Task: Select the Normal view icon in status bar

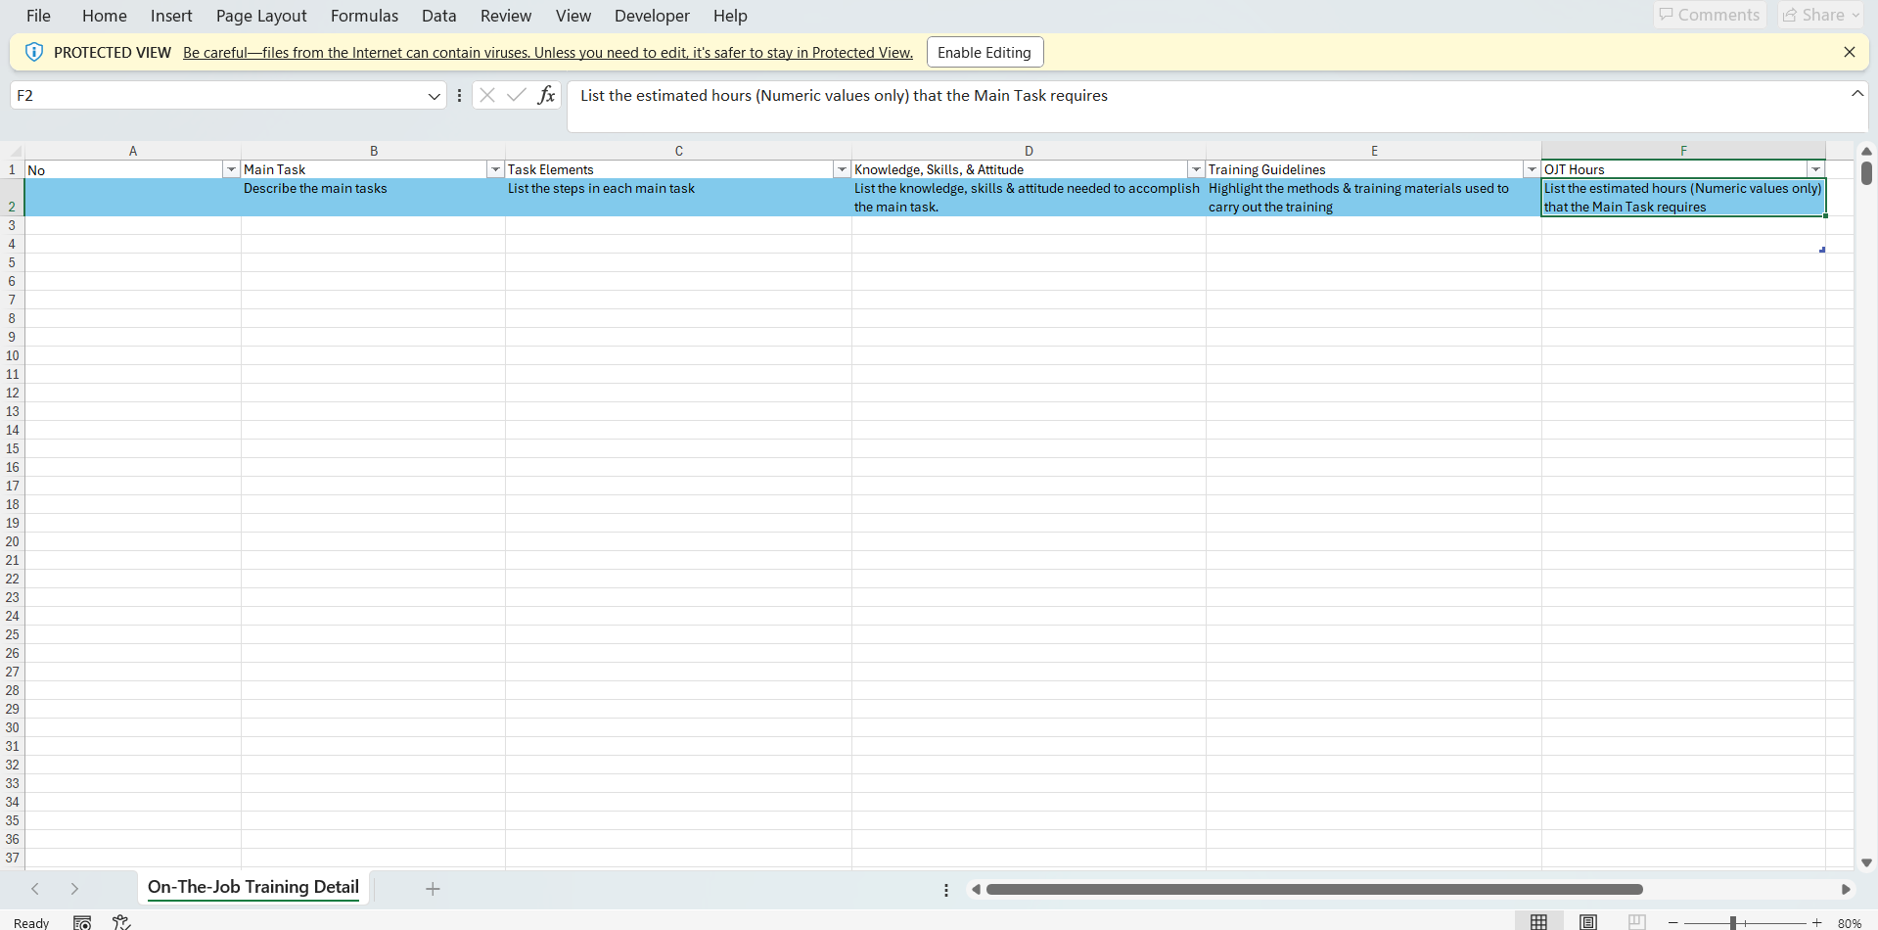Action: click(x=1539, y=921)
